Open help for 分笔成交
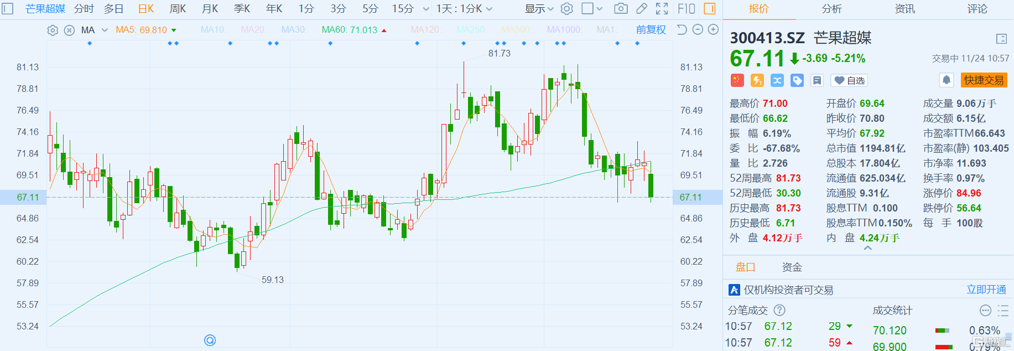The image size is (1014, 351). pyautogui.click(x=779, y=310)
